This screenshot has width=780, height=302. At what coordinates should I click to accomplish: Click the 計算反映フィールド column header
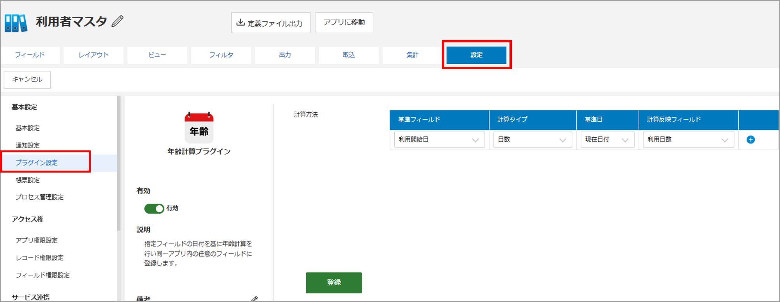coord(689,120)
